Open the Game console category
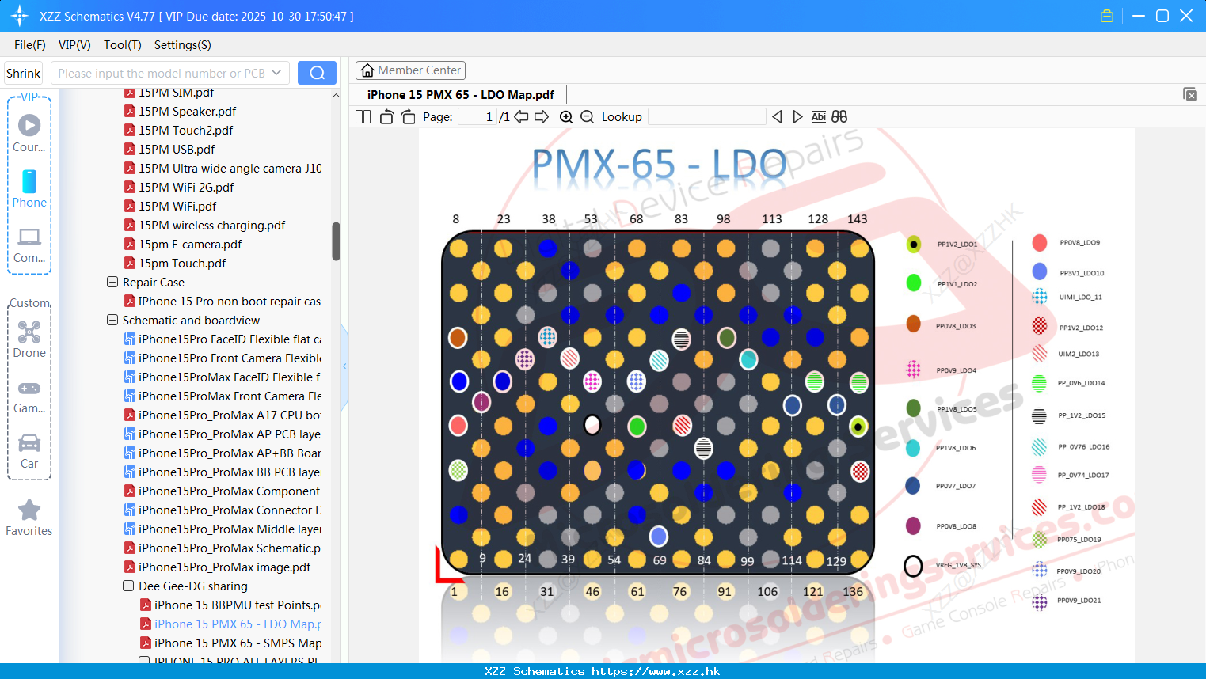This screenshot has height=679, width=1206. point(29,396)
